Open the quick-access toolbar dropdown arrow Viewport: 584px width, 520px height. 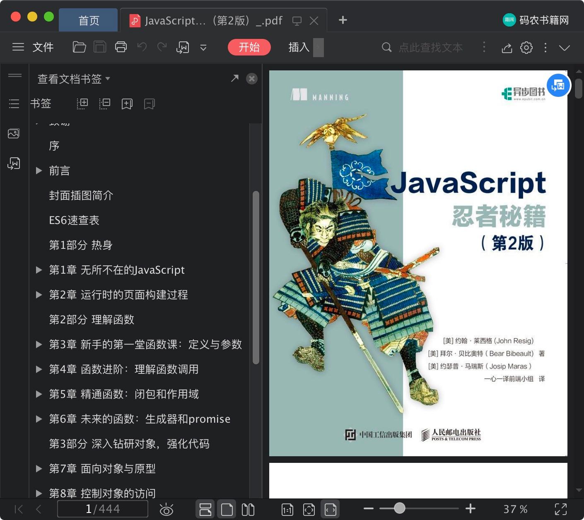point(203,48)
